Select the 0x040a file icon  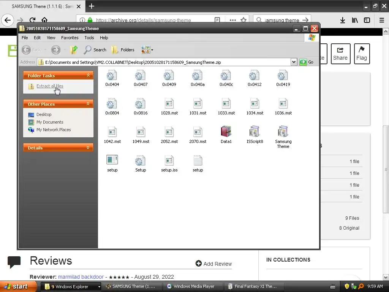[x=198, y=76]
